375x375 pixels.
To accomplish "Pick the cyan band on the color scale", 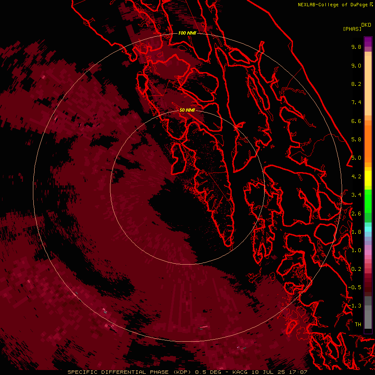I will pos(368,229).
